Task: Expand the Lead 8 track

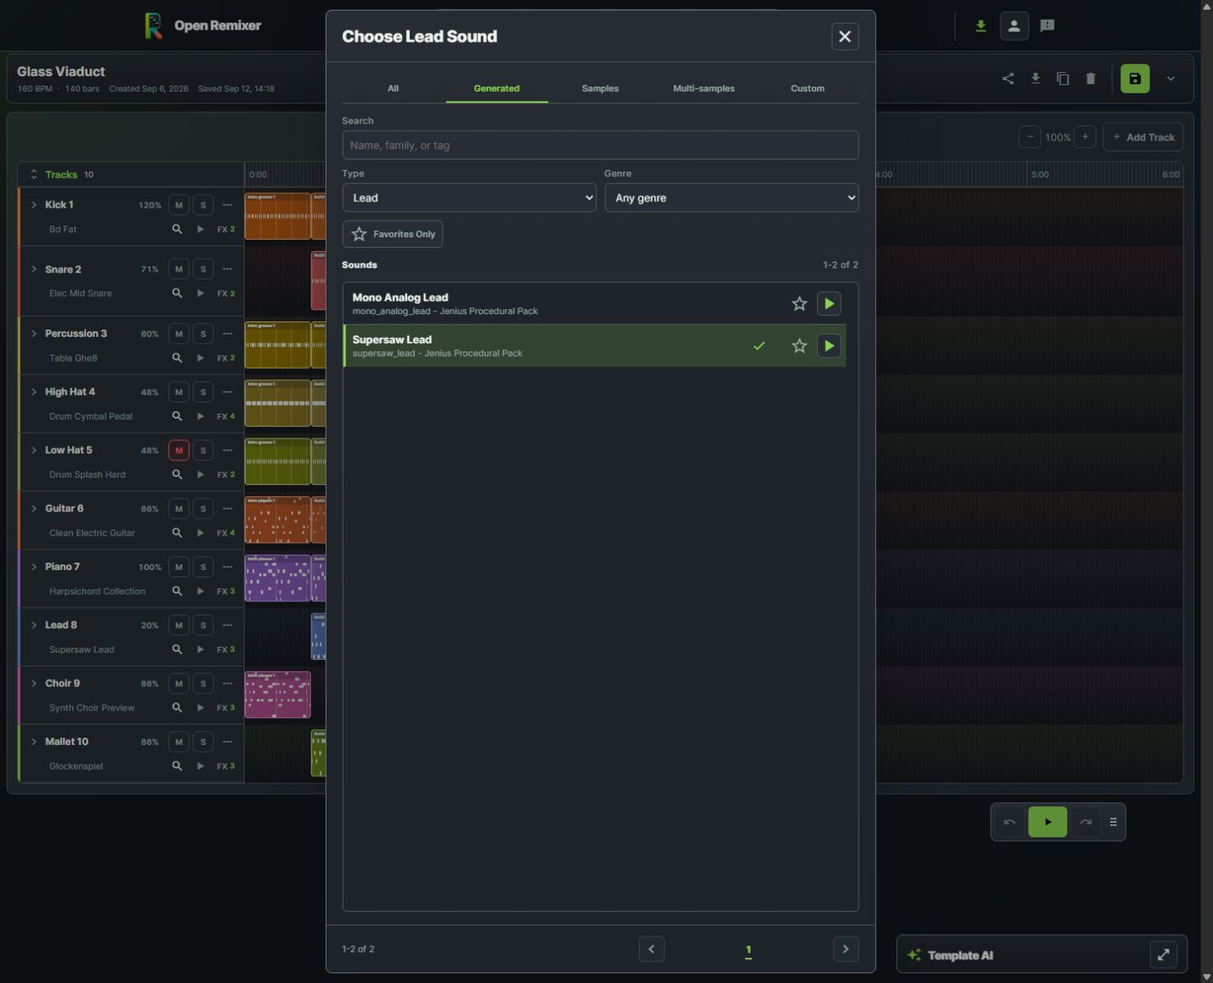Action: pos(34,626)
